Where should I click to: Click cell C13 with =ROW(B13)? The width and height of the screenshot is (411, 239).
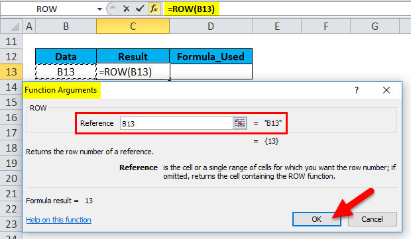133,72
